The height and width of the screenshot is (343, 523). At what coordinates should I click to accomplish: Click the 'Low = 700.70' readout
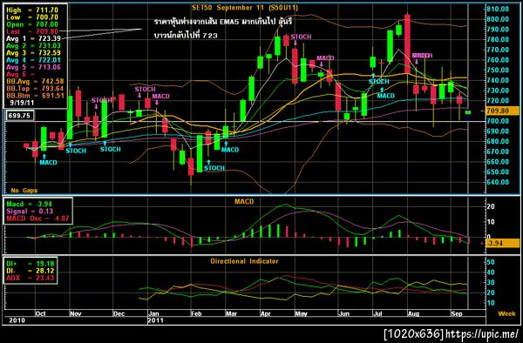pos(32,17)
